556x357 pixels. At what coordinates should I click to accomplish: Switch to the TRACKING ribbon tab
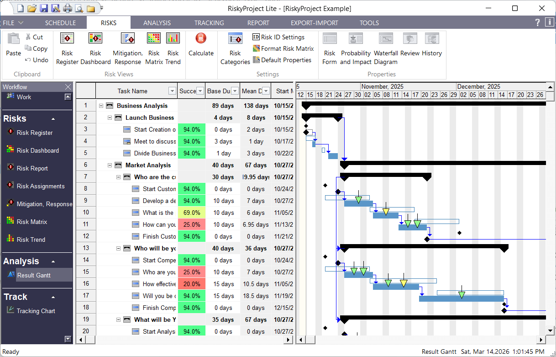pyautogui.click(x=209, y=22)
